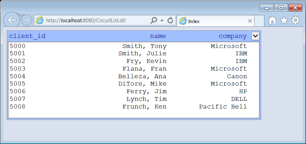306x144 pixels.
Task: Click the Internet Explorer icon in address bar
Action: coord(40,20)
